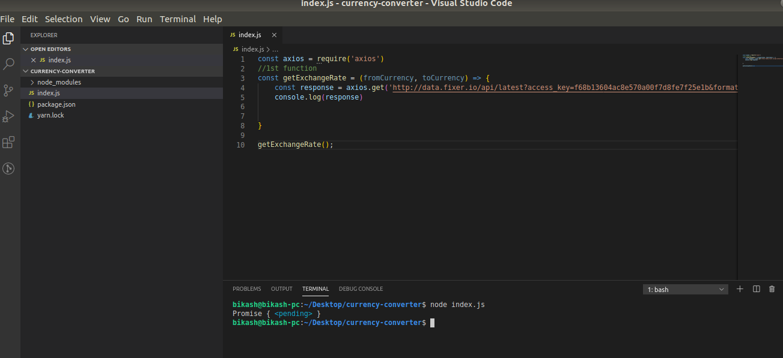Click the breadcrumb ellipsis after index.js
The height and width of the screenshot is (358, 783).
pyautogui.click(x=275, y=49)
